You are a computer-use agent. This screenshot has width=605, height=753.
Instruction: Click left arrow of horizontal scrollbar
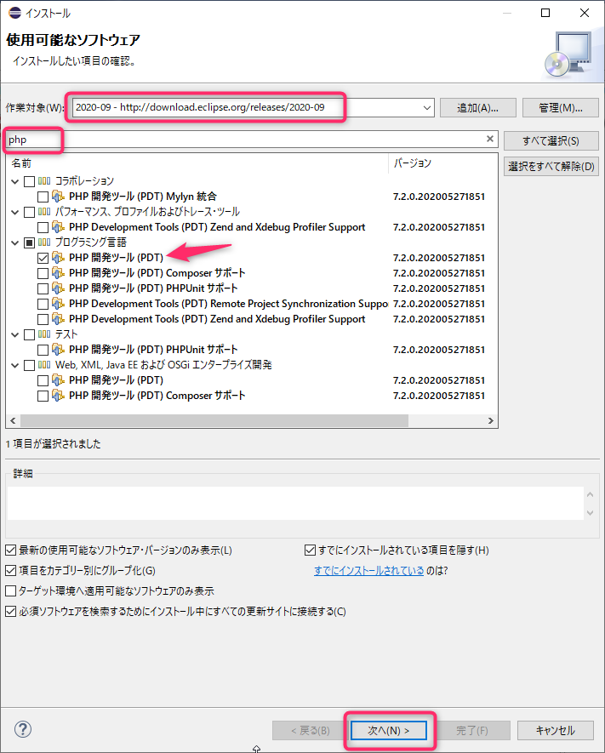[13, 420]
